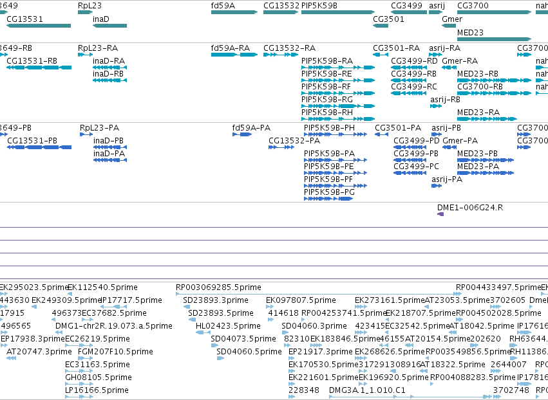The image size is (548, 400).
Task: Click the CG3501-RA transcript label
Action: click(396, 48)
